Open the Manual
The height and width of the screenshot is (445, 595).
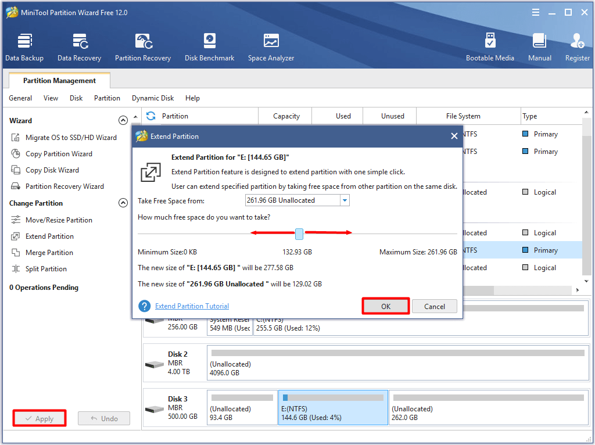[x=540, y=48]
